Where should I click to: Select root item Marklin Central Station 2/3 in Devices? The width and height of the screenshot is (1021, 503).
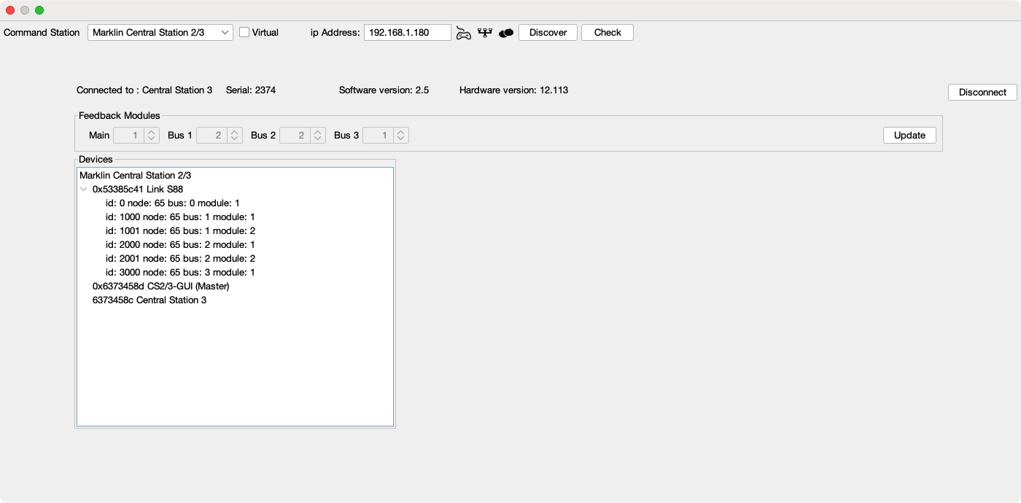[135, 176]
